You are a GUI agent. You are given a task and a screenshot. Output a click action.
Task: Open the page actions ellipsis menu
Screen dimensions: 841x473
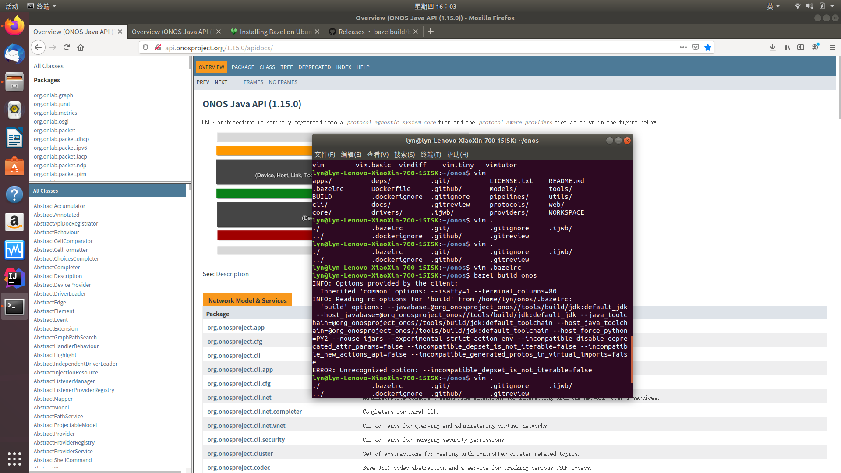click(x=683, y=47)
